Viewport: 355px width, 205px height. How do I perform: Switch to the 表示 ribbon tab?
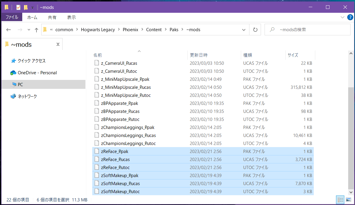pyautogui.click(x=71, y=17)
